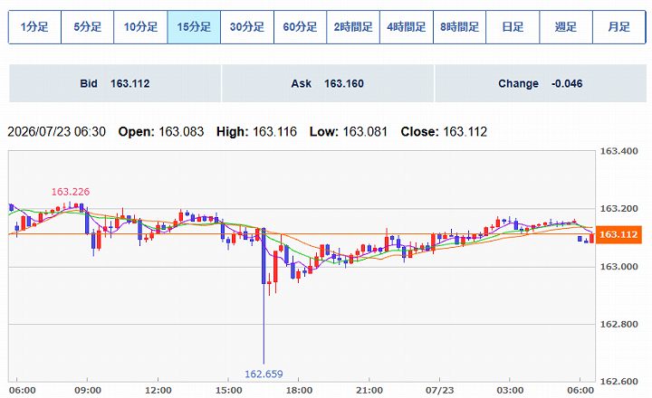Click the Low: 163.081 value

coord(349,132)
